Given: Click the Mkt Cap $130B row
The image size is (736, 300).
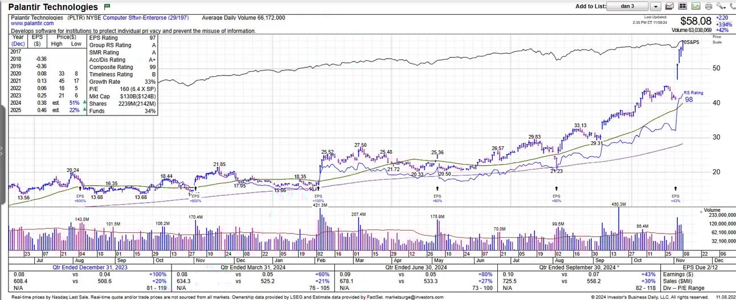Looking at the screenshot, I should click(122, 97).
